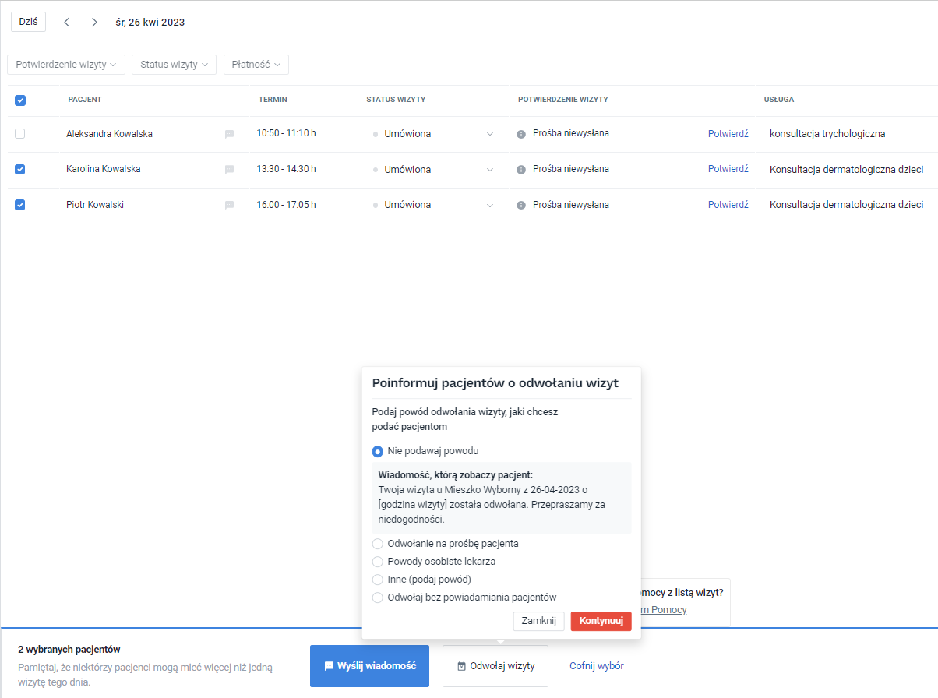The height and width of the screenshot is (698, 938).
Task: Open the Status wizyty filter dropdown
Action: pos(174,65)
